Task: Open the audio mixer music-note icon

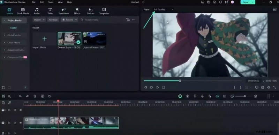Action: (x=210, y=96)
